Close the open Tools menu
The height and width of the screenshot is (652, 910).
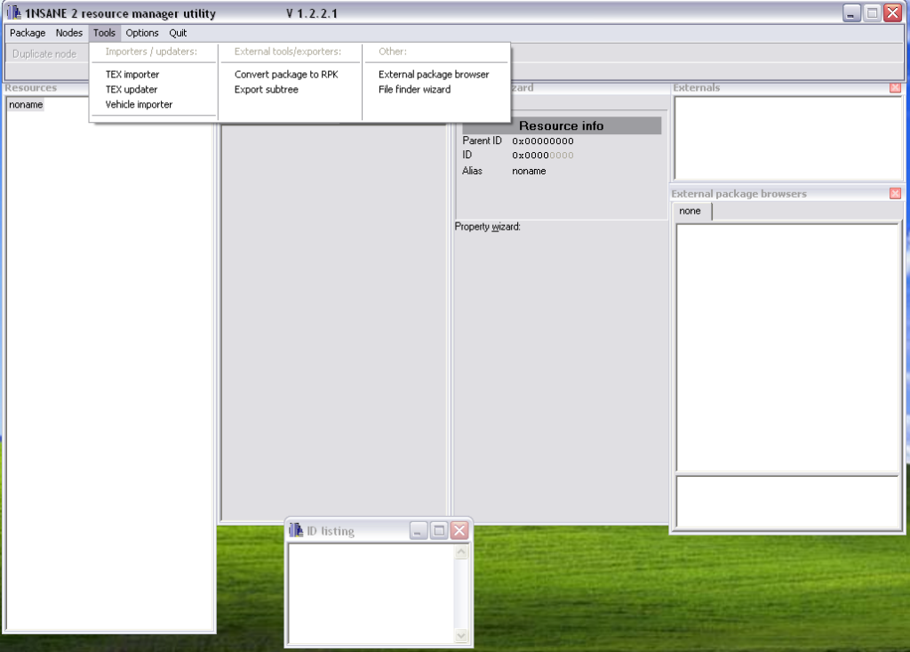(x=105, y=33)
